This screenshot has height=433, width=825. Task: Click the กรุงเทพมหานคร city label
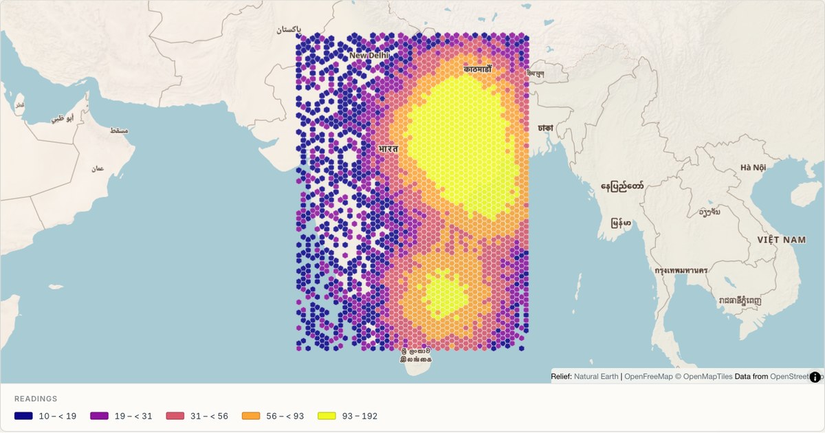(x=681, y=270)
